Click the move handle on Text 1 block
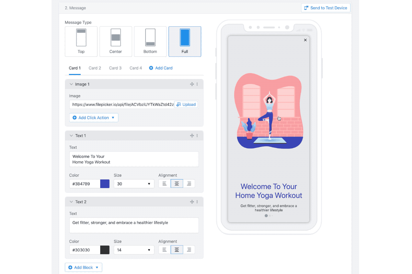The height and width of the screenshot is (274, 412). [x=192, y=136]
